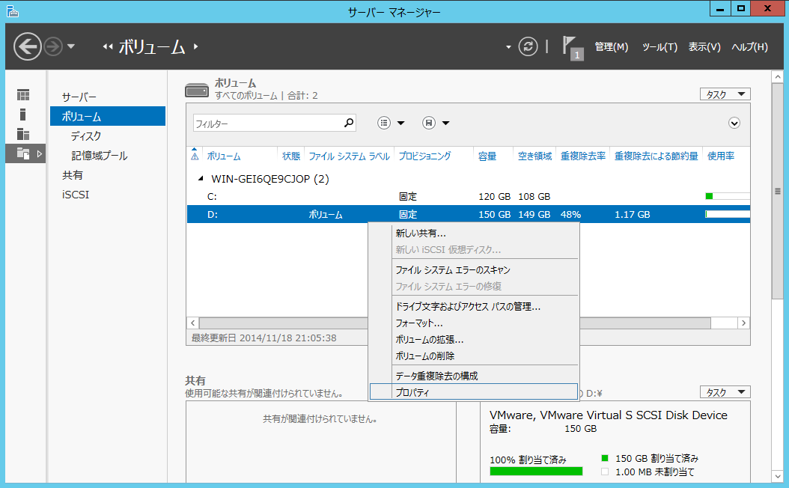This screenshot has height=488, width=789.
Task: Collapse the WIN-GEI6QE9CJOP server group
Action: [x=200, y=179]
